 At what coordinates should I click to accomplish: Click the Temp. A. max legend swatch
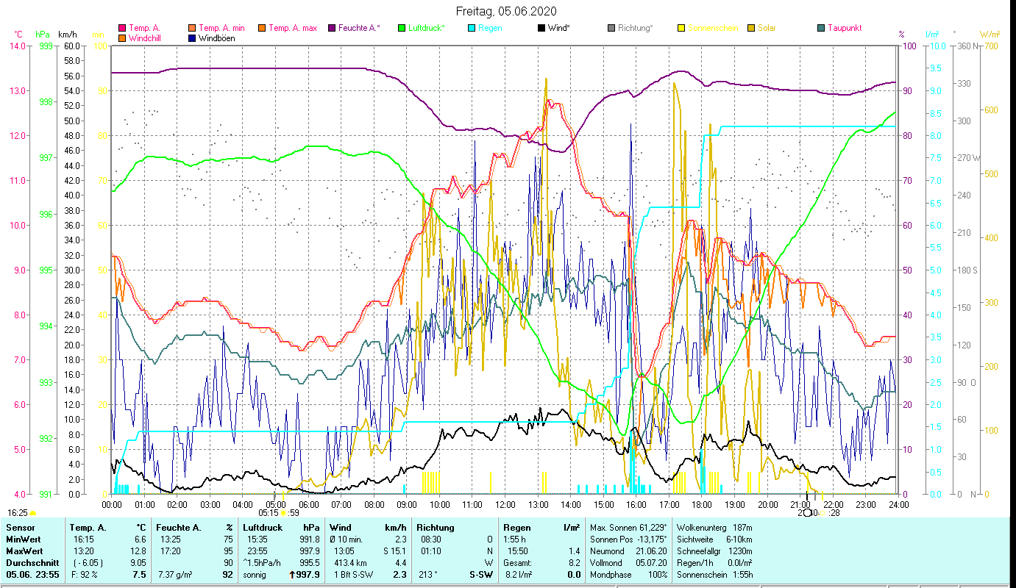pos(261,29)
